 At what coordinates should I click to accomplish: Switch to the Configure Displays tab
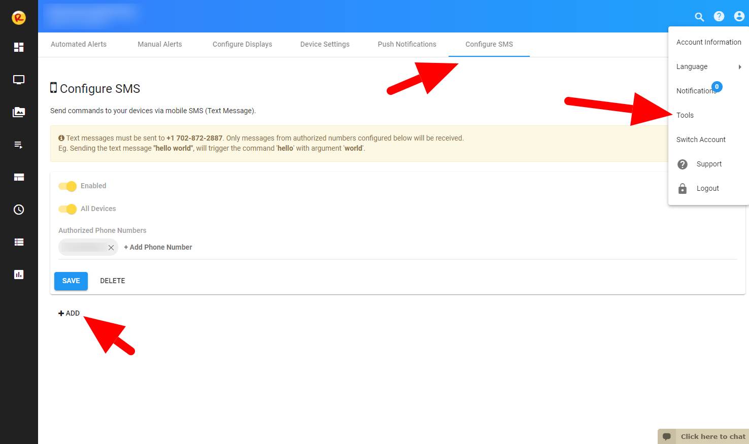[x=242, y=44]
